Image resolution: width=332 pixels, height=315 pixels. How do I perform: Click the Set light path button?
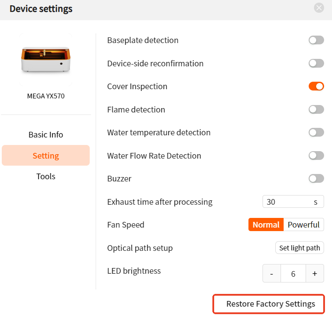(x=299, y=248)
